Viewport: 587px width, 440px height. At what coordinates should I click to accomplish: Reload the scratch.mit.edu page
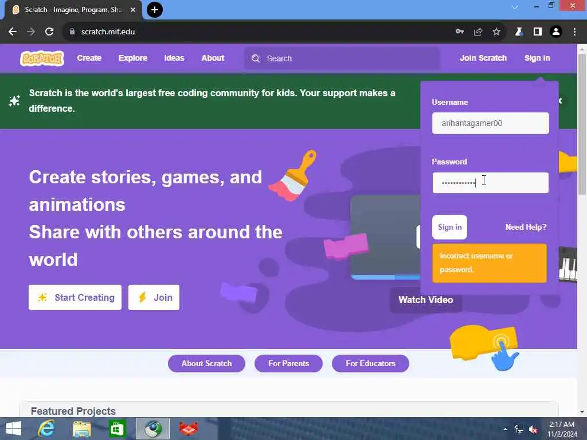49,32
